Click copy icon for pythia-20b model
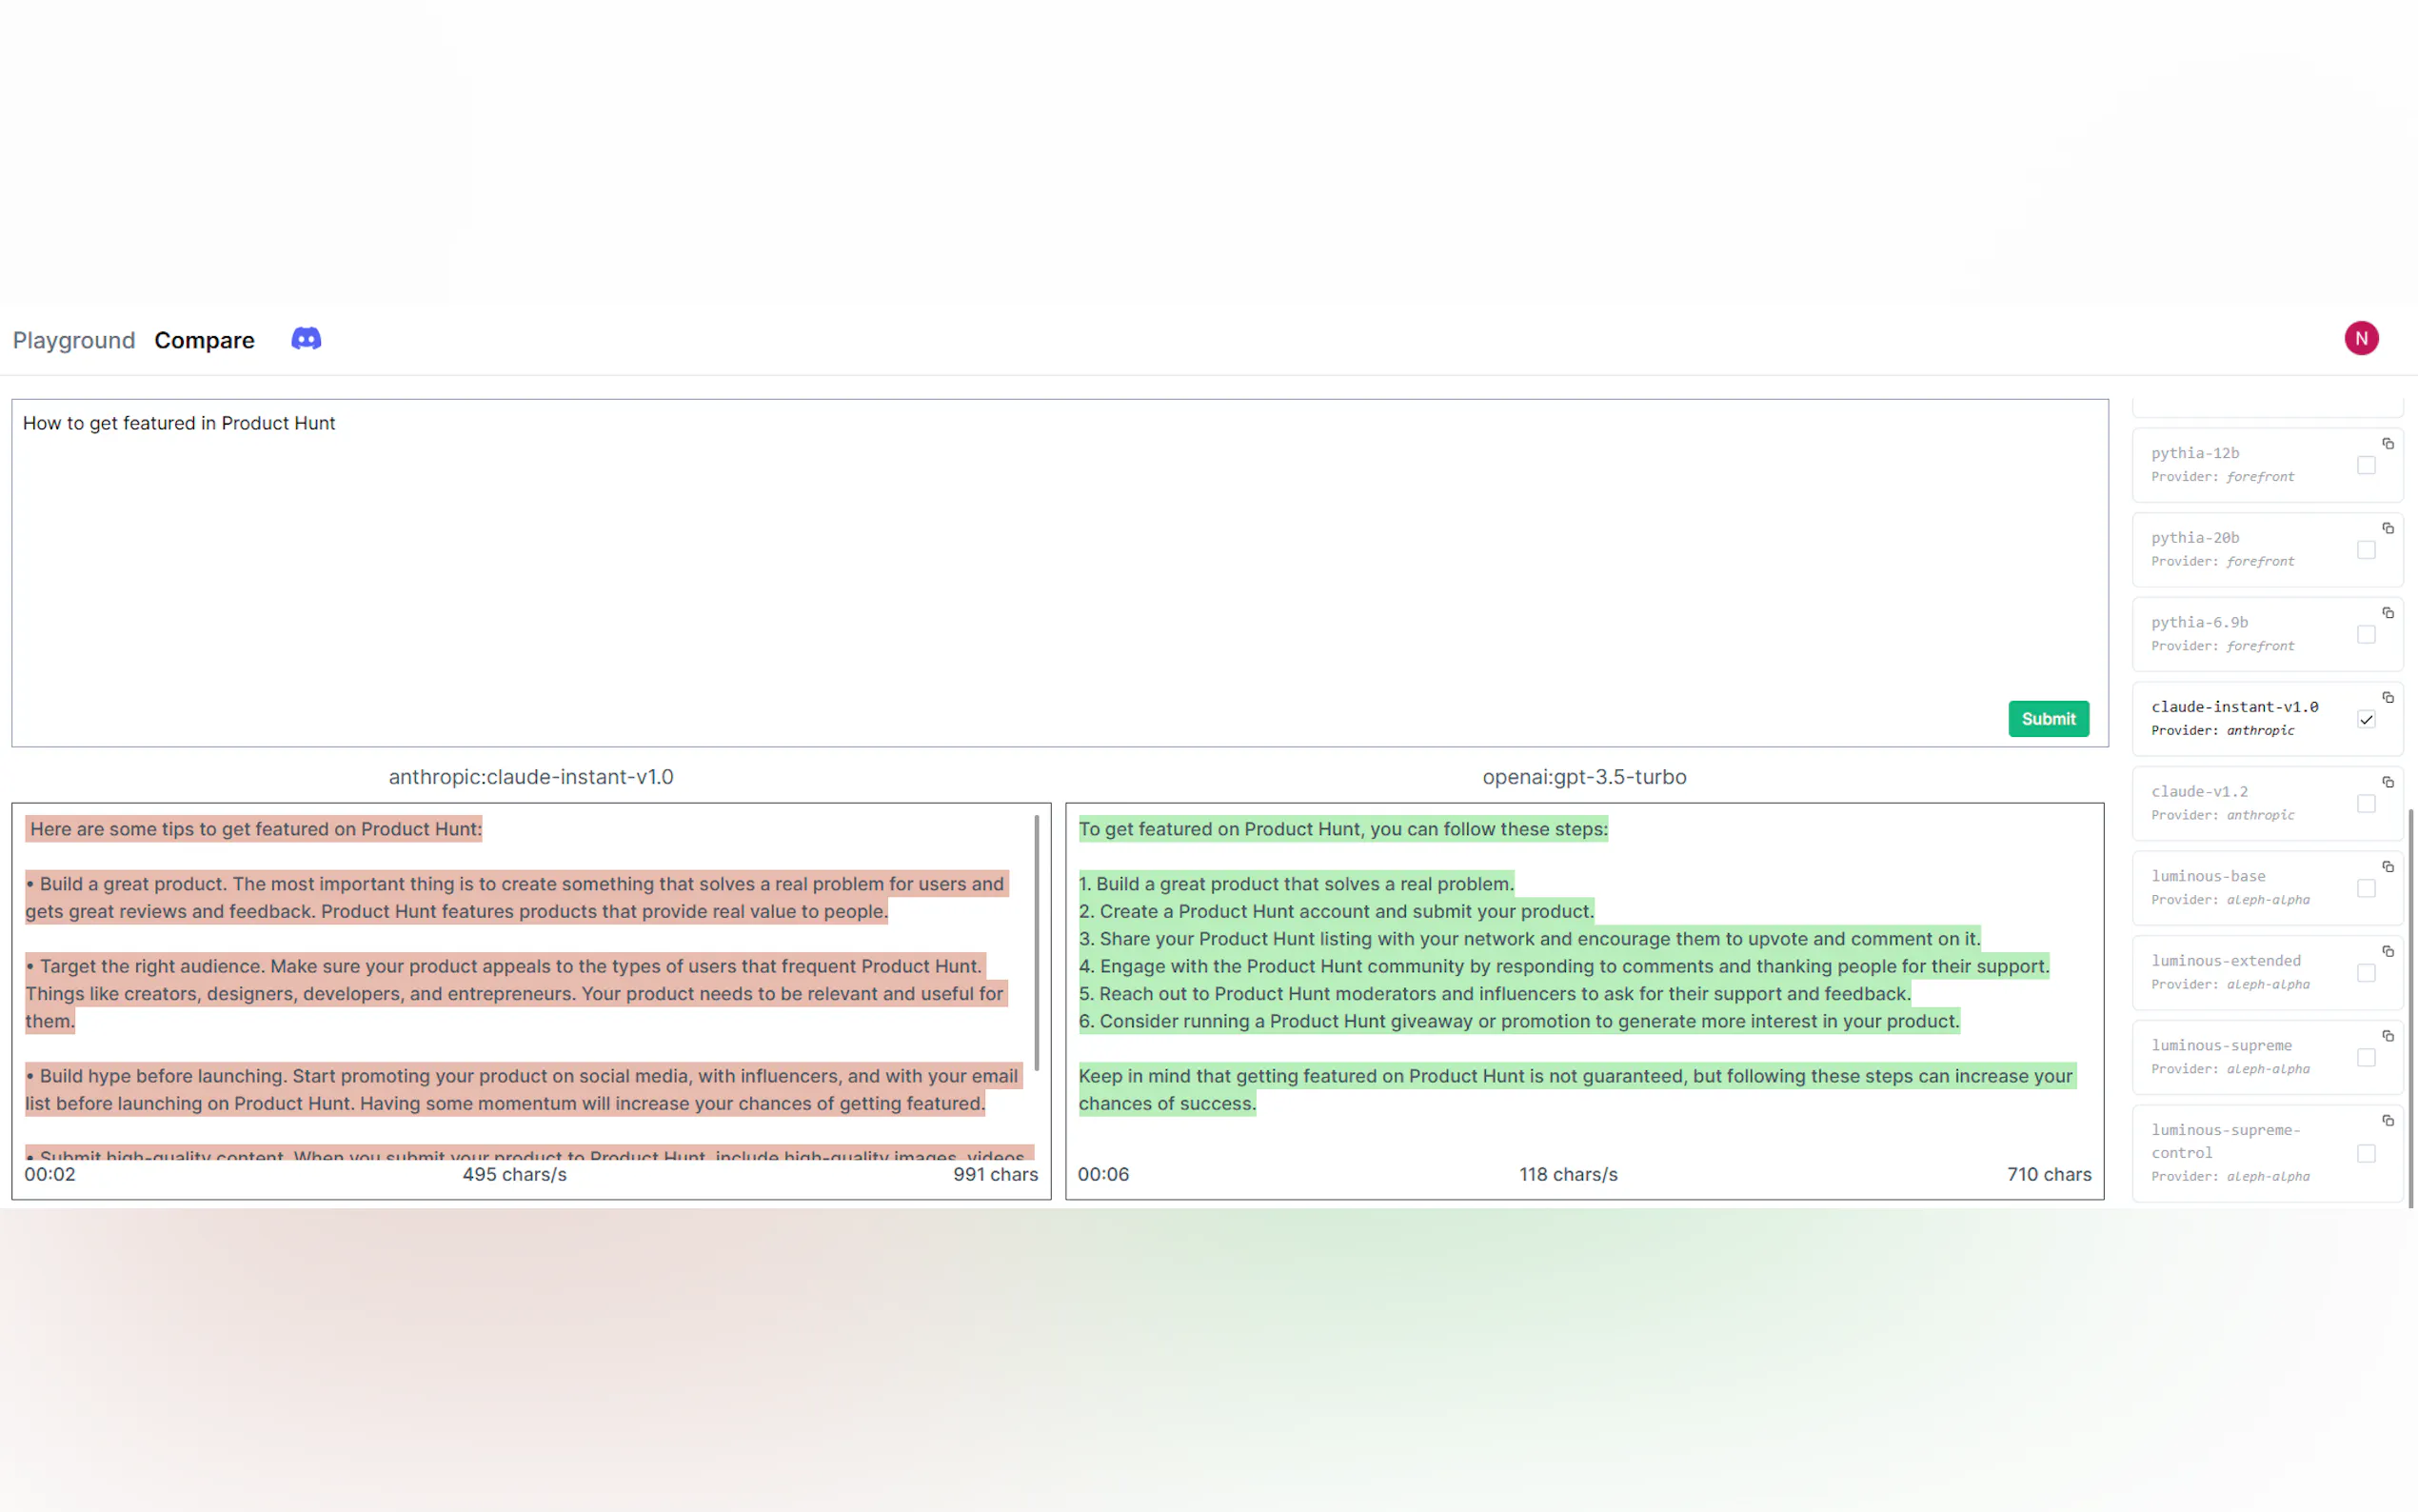Image resolution: width=2418 pixels, height=1512 pixels. click(x=2387, y=528)
